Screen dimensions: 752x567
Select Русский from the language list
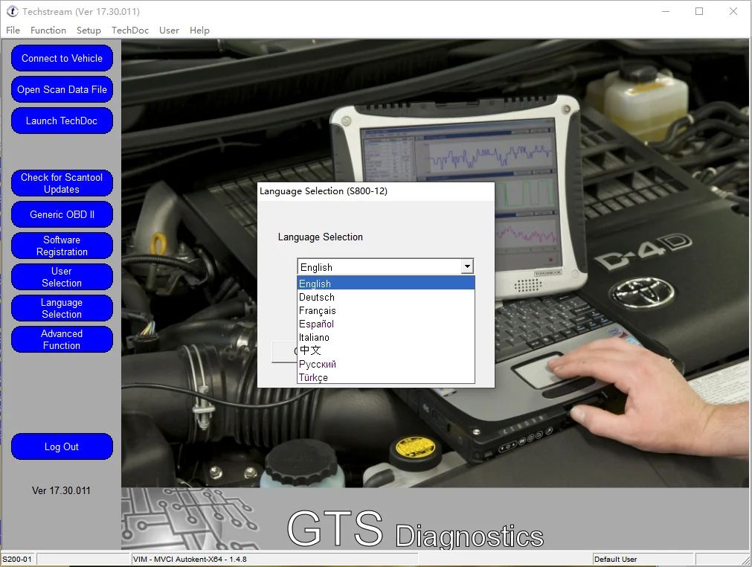[x=385, y=364]
